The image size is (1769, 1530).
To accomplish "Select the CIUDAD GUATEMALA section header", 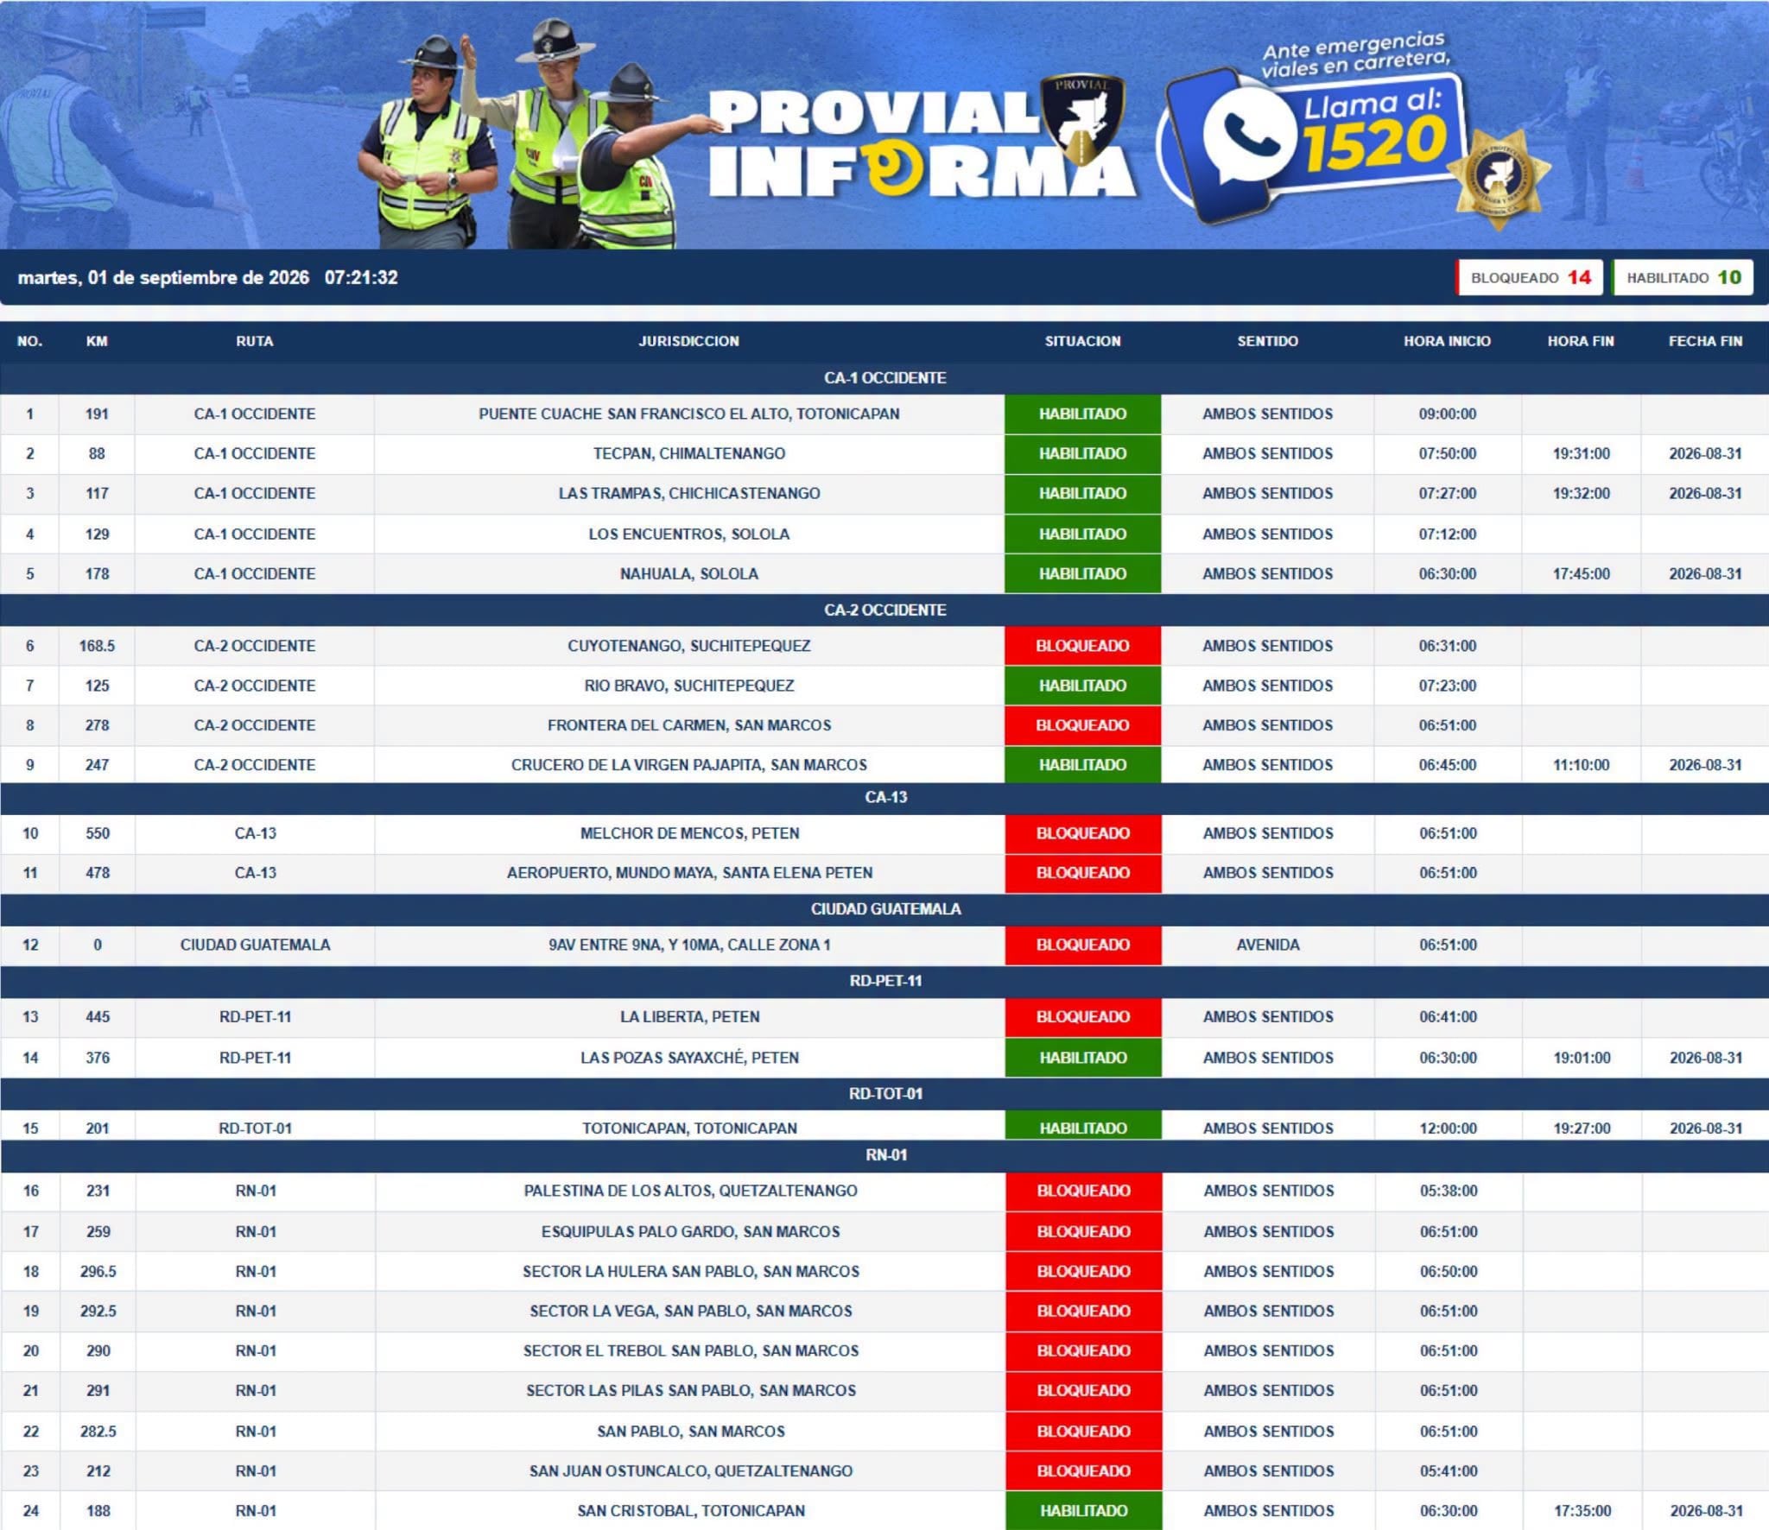I will click(884, 909).
